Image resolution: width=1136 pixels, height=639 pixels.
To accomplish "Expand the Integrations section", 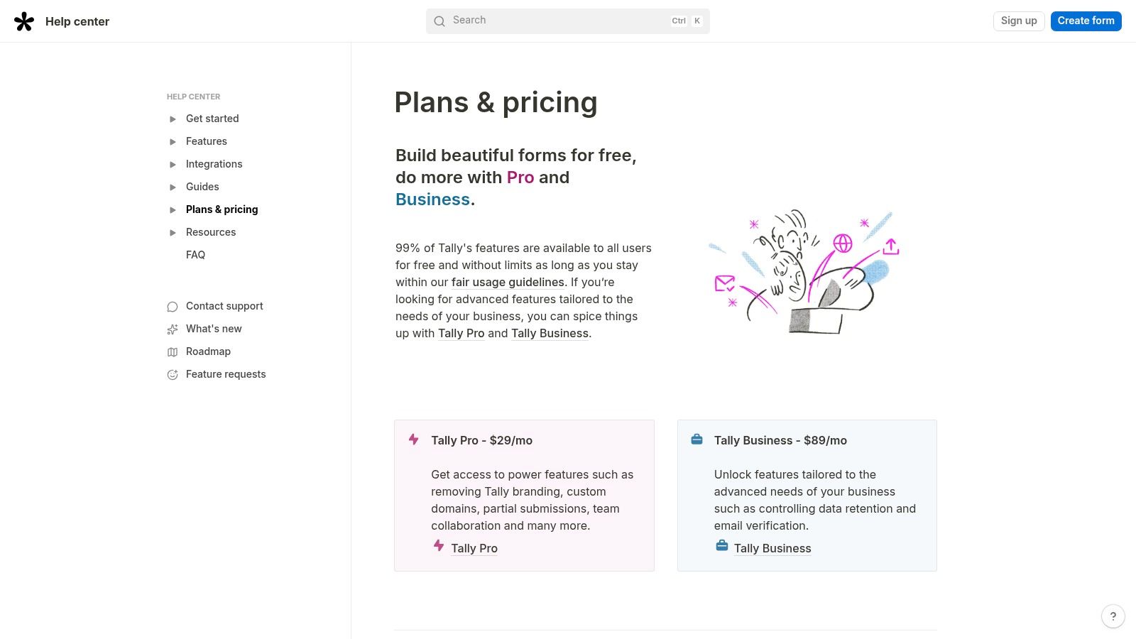I will tap(173, 164).
